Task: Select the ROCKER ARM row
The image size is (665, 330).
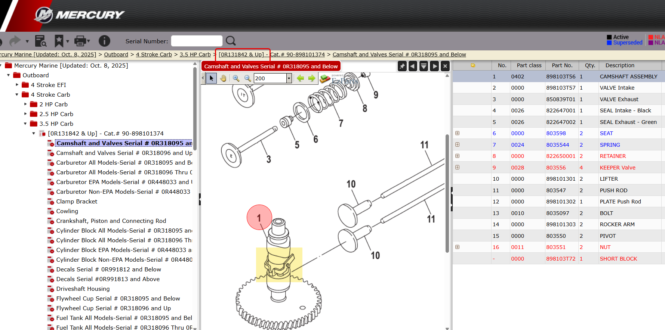Action: pos(558,224)
